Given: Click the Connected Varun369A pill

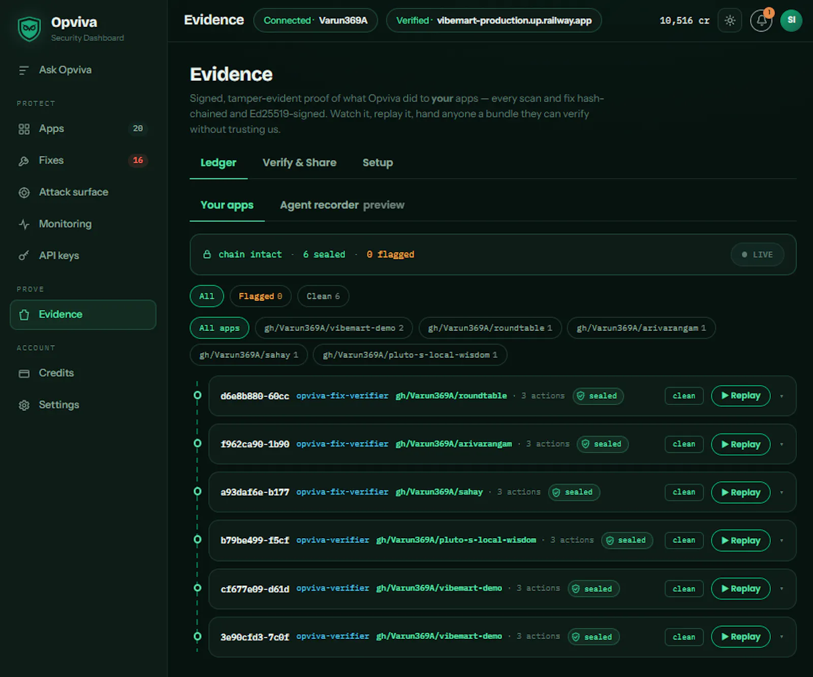Looking at the screenshot, I should point(316,20).
